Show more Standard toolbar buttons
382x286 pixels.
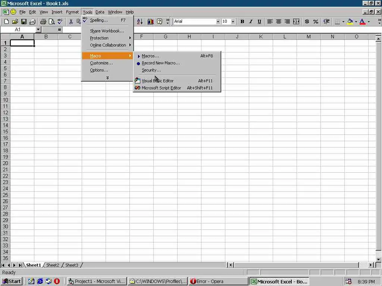point(167,22)
